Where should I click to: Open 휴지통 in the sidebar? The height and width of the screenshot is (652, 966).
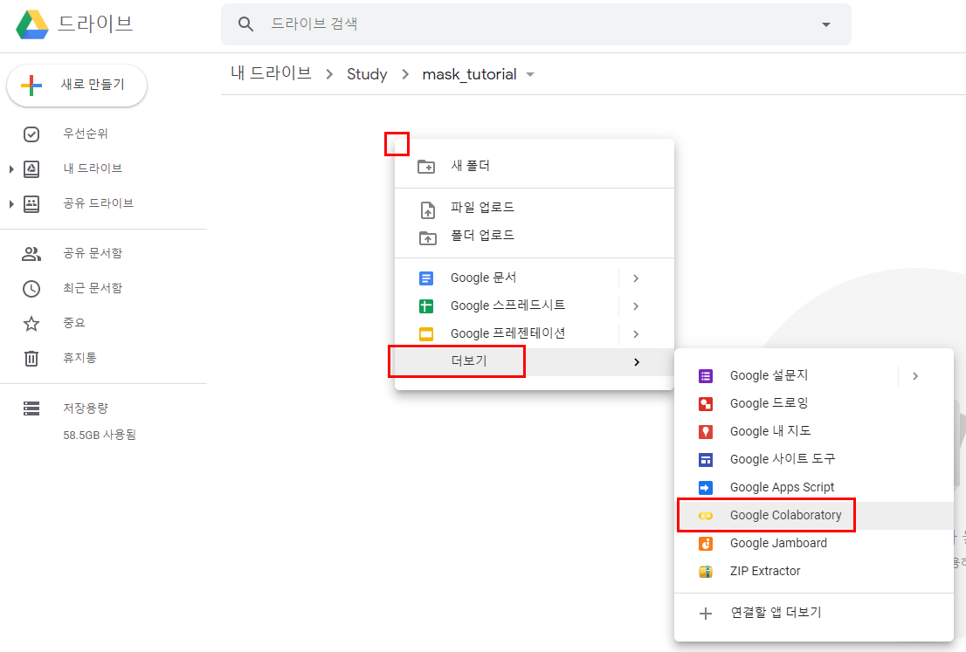(x=79, y=358)
